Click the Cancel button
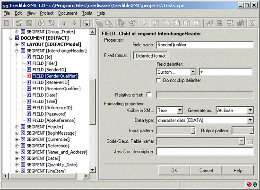Viewport: 260px width, 190px height. click(x=206, y=170)
